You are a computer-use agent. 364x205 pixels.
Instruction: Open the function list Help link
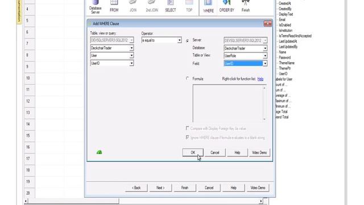tap(260, 79)
